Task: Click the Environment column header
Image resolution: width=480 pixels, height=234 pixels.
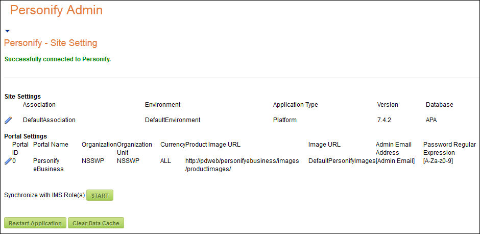Action: [162, 105]
